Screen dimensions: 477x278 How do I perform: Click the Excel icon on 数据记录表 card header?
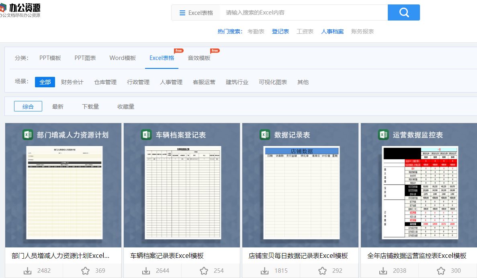(265, 135)
